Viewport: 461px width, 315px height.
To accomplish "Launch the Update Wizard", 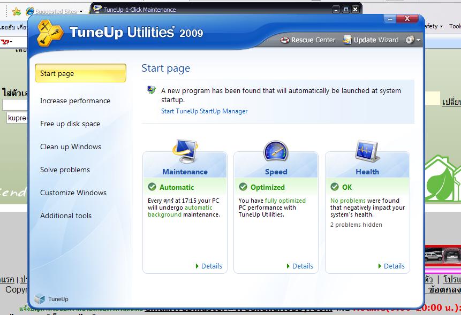I will [x=371, y=40].
